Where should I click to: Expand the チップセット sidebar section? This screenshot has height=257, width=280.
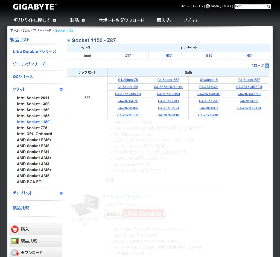point(61,193)
